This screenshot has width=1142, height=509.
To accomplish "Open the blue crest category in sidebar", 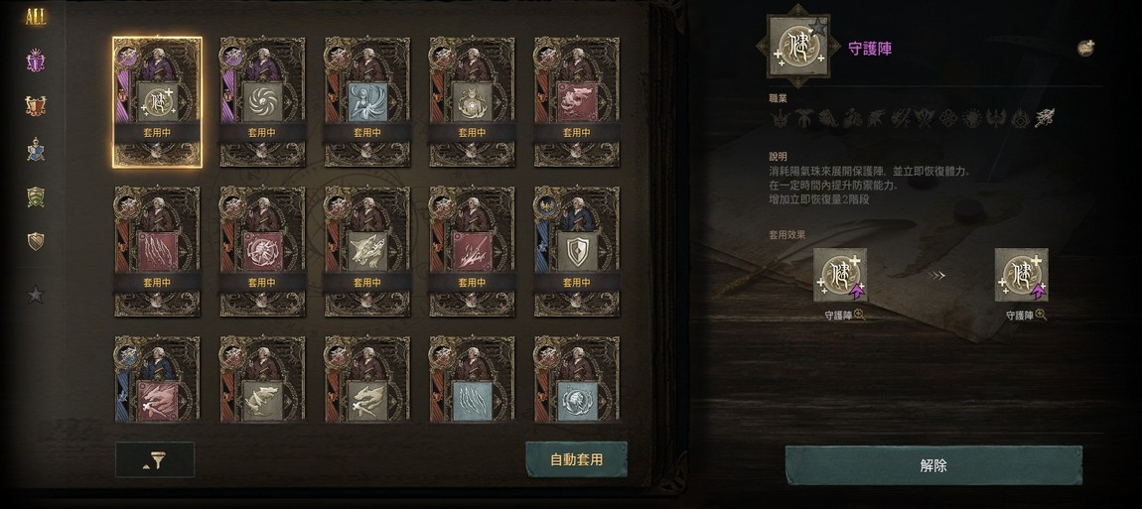I will click(x=36, y=150).
